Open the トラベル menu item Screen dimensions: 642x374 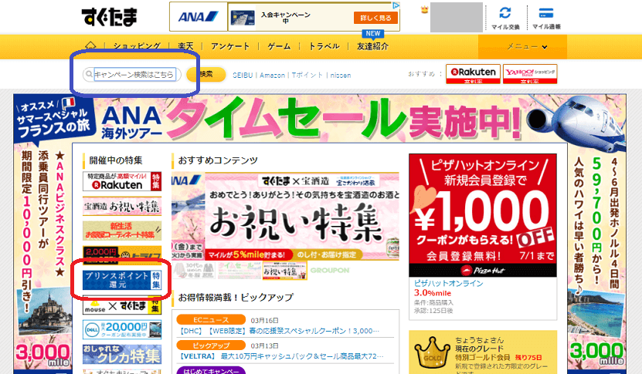coord(324,46)
